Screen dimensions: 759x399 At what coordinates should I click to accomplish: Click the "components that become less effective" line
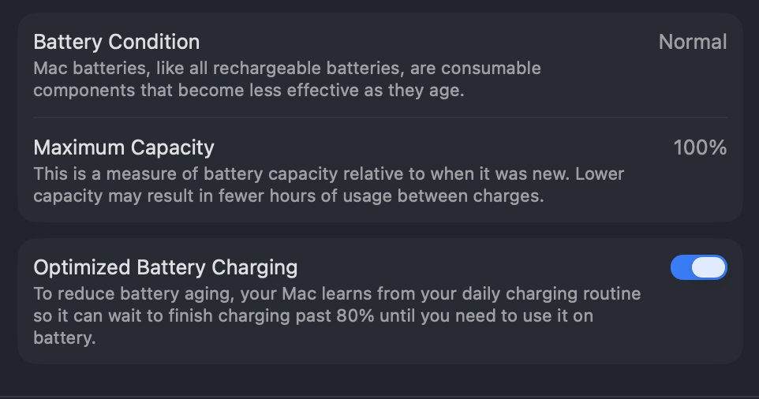[249, 90]
